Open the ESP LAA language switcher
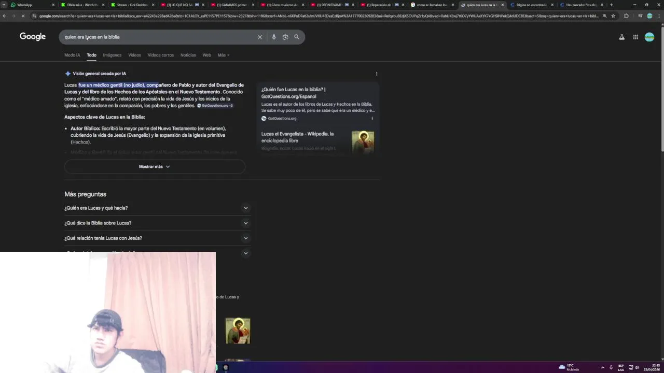This screenshot has height=373, width=664. (x=621, y=367)
